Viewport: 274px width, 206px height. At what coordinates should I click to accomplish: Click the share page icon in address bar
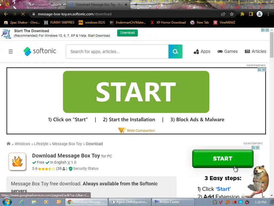pyautogui.click(x=223, y=14)
